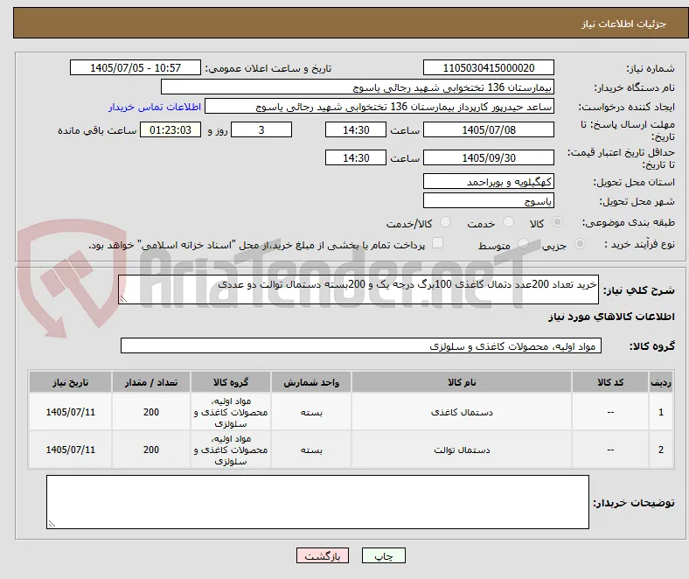Click row number 2 in the items table

pos(660,450)
